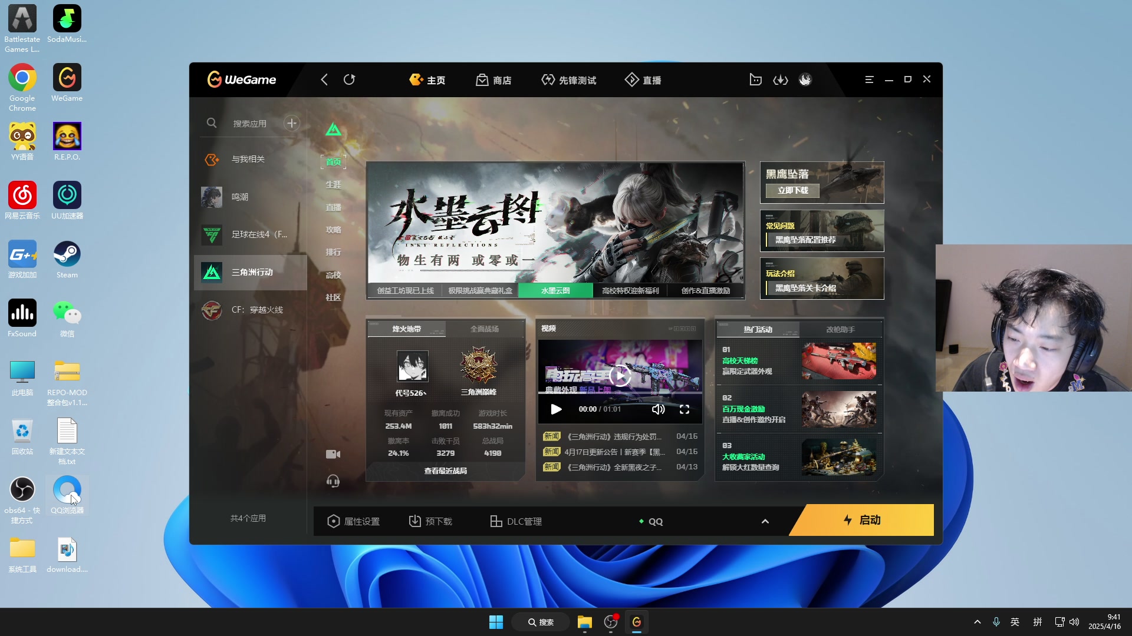The width and height of the screenshot is (1132, 636).
Task: Open the download manager icon
Action: click(781, 79)
